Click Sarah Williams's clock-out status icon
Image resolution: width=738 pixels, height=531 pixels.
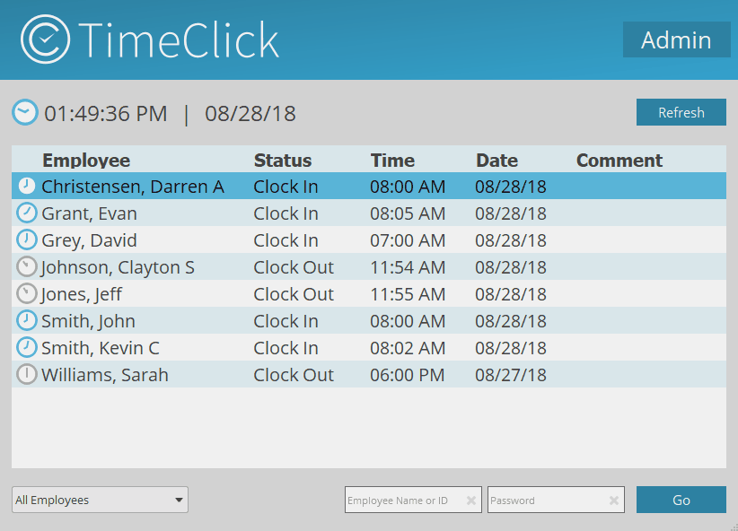pyautogui.click(x=26, y=374)
